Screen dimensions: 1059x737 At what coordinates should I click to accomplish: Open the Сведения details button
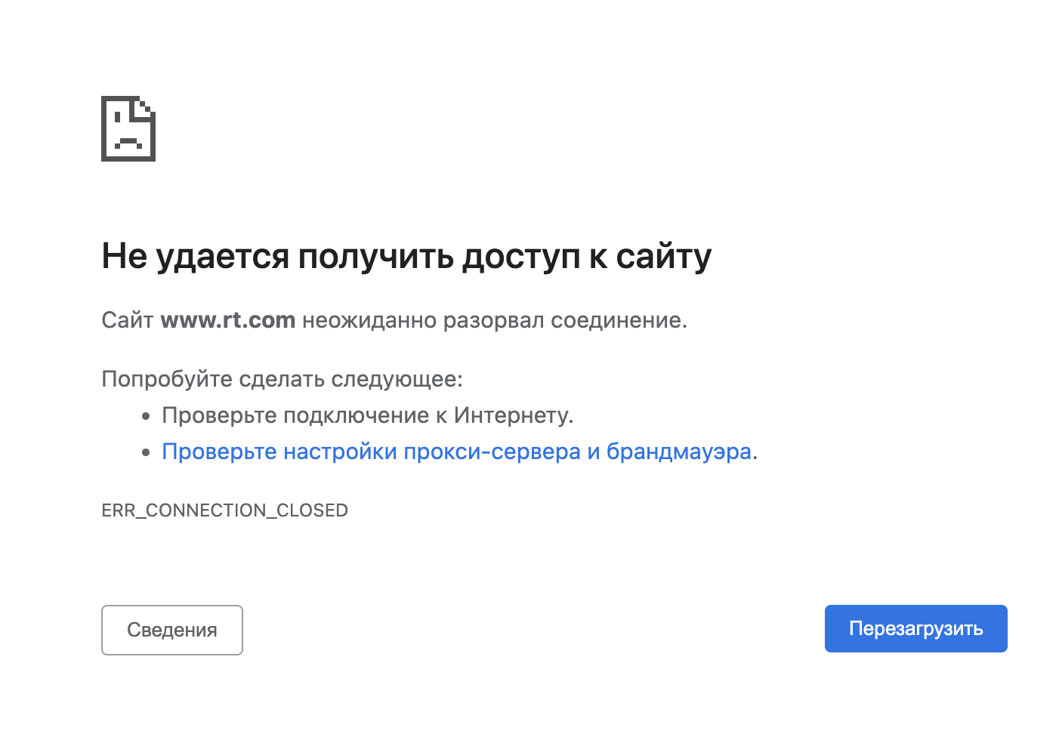172,630
